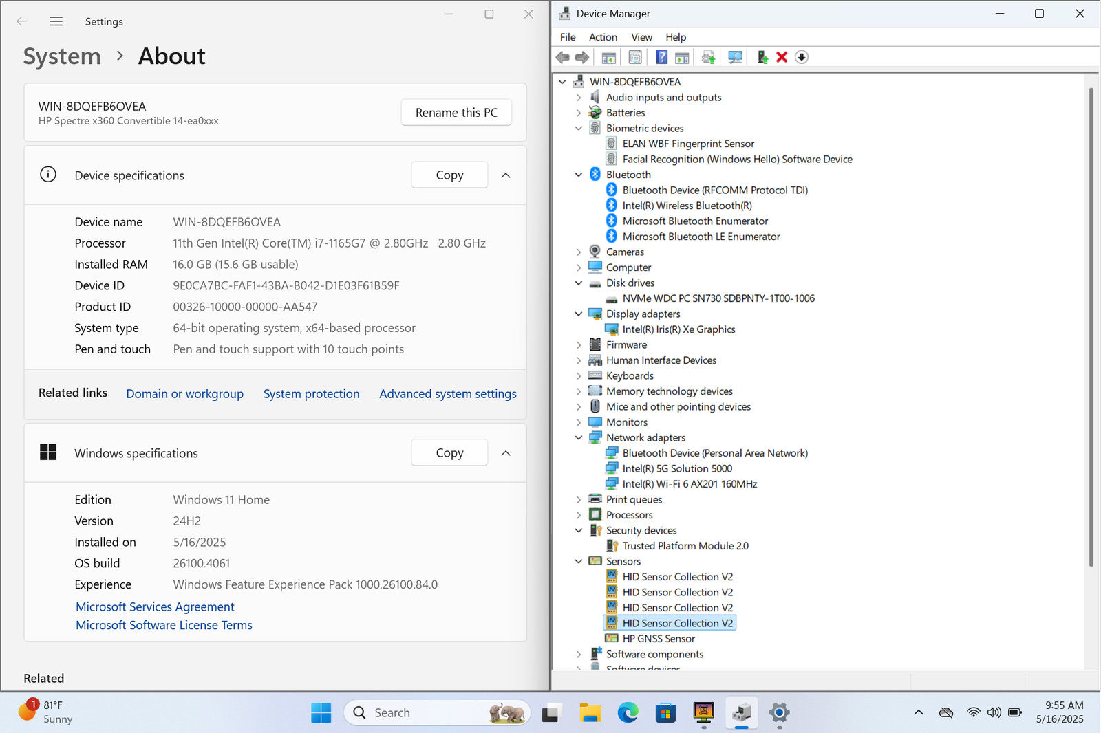Screen dimensions: 1101x733
Task: Collapse the Bluetooth category
Action: pos(579,175)
